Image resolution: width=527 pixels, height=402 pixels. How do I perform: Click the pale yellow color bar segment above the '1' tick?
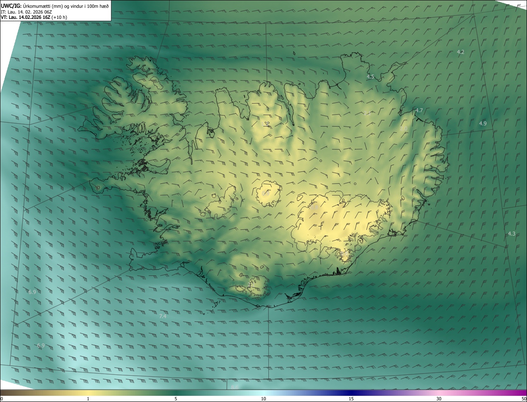pos(88,393)
